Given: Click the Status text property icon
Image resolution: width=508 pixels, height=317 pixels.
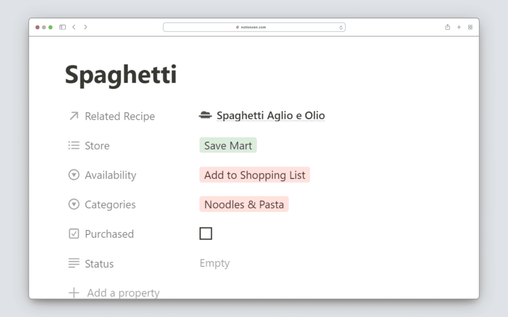Looking at the screenshot, I should 74,264.
